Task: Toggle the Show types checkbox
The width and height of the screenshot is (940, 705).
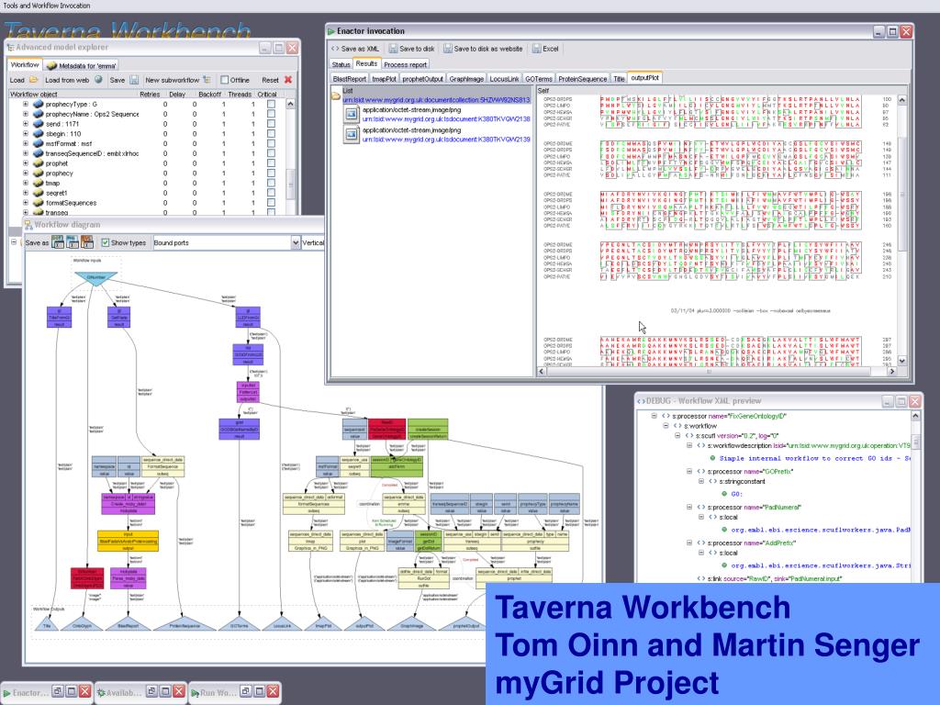Action: pyautogui.click(x=106, y=242)
